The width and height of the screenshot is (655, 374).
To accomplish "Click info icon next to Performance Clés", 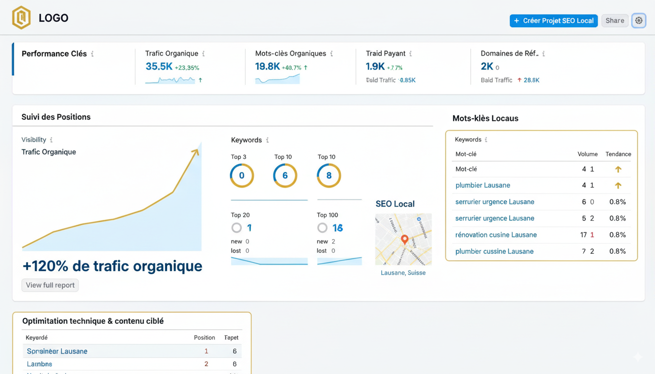I will (x=93, y=54).
